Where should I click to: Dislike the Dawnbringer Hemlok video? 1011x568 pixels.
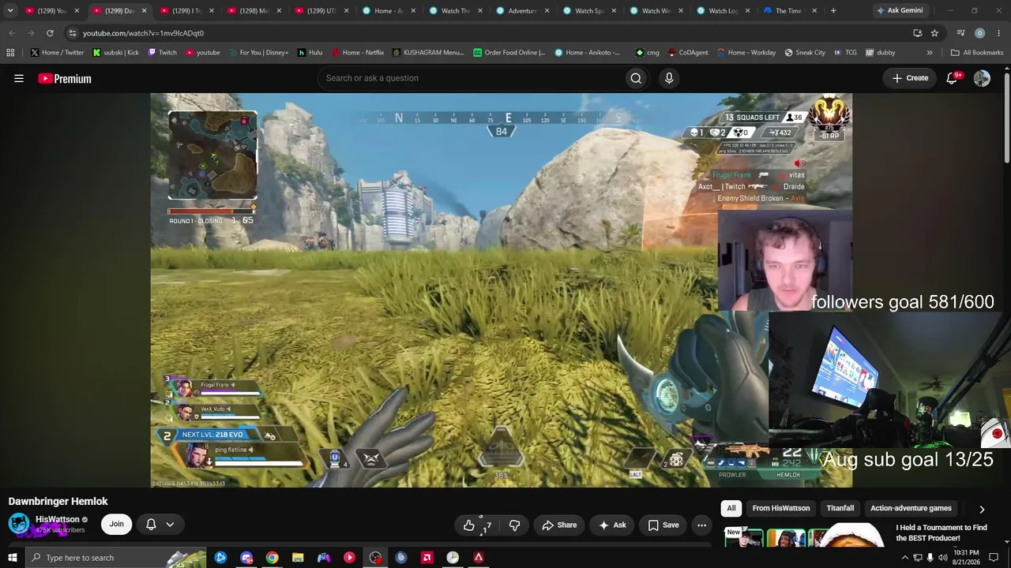[x=515, y=525]
